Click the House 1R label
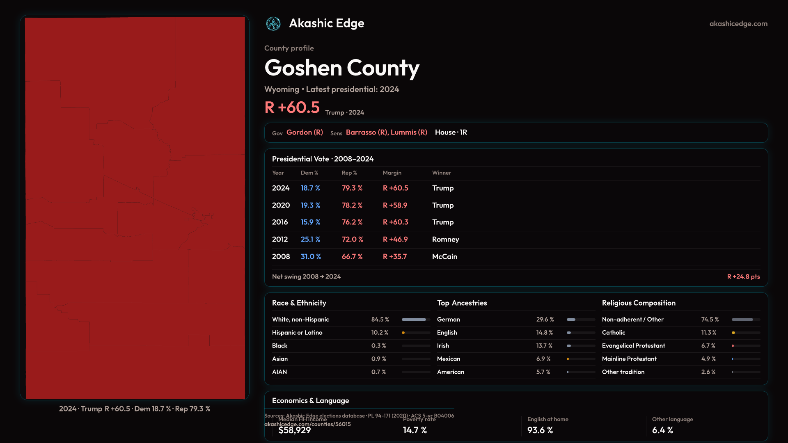 click(x=451, y=132)
